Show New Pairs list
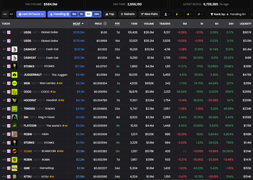The height and width of the screenshot is (180, 253). tap(149, 14)
